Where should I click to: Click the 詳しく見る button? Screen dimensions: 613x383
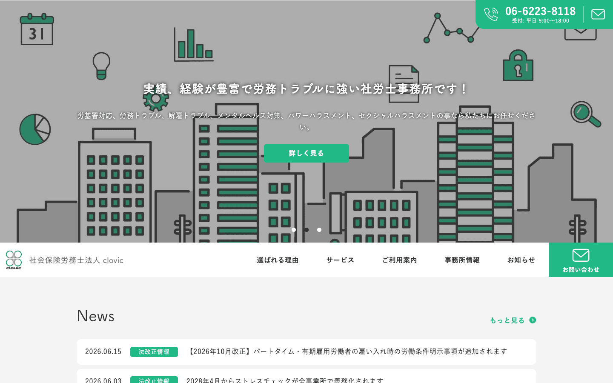coord(306,153)
